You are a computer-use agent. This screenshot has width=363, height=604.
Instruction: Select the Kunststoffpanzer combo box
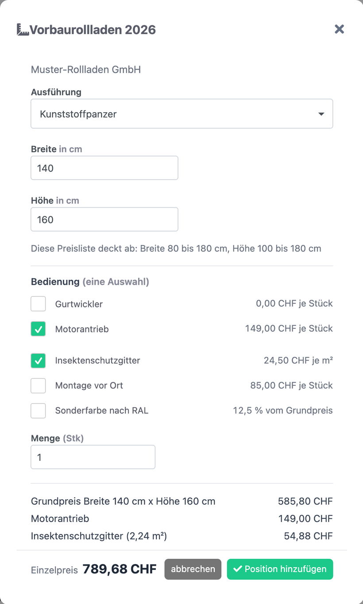coord(181,114)
